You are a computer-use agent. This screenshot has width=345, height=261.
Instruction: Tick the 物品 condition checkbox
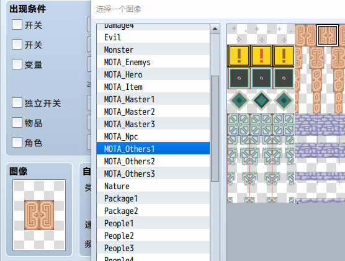(17, 123)
